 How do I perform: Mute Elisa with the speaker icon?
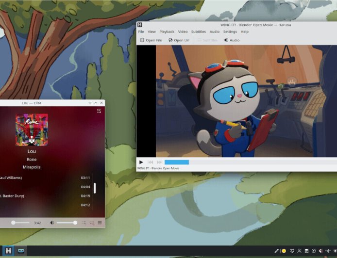(x=52, y=223)
